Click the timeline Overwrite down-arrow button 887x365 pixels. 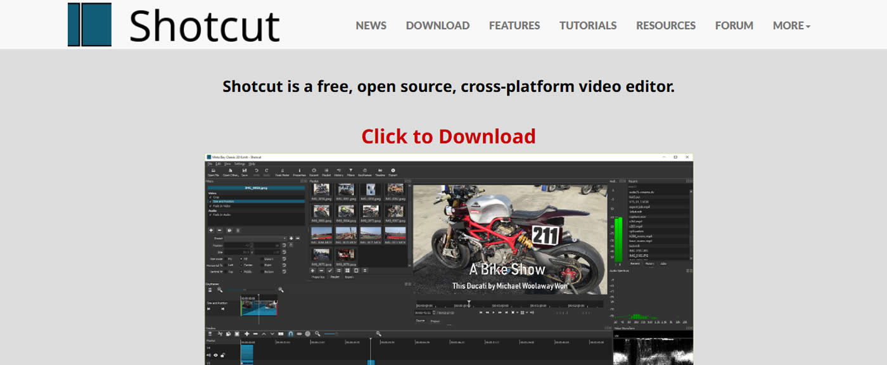pos(272,334)
